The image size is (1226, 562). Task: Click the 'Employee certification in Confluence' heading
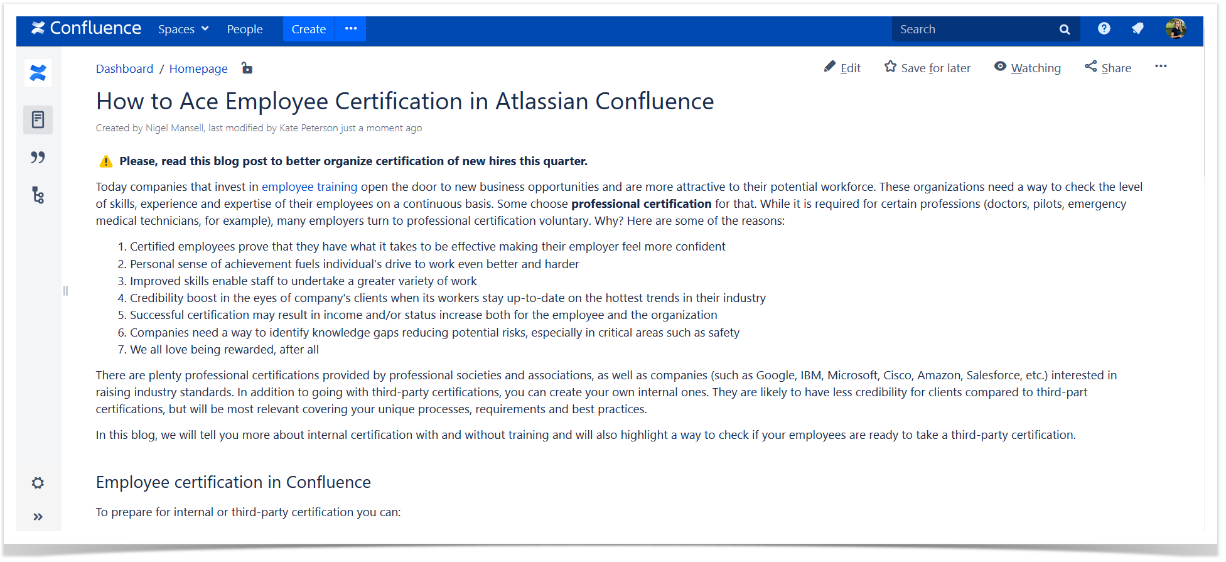[234, 482]
